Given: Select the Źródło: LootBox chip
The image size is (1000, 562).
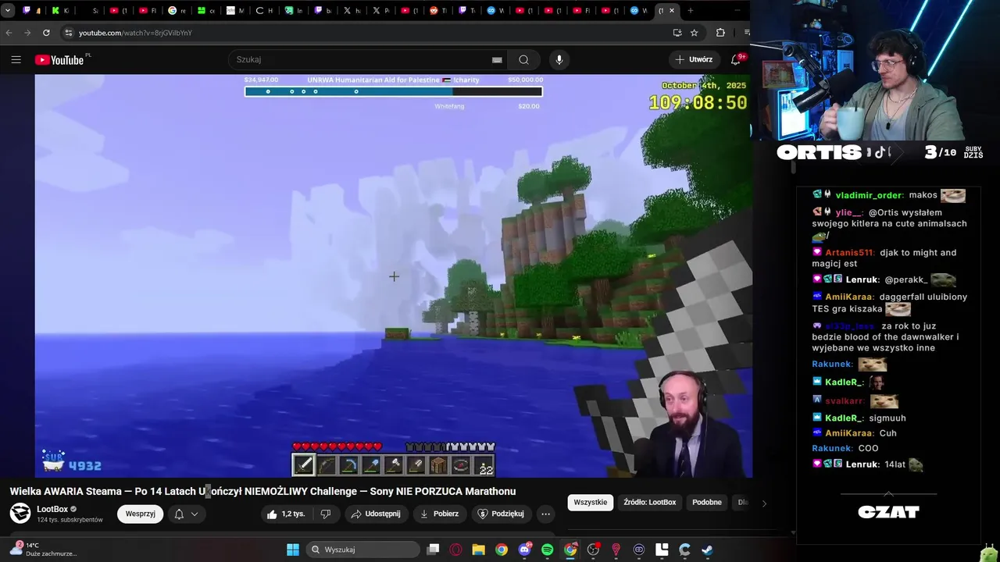Looking at the screenshot, I should pyautogui.click(x=650, y=502).
